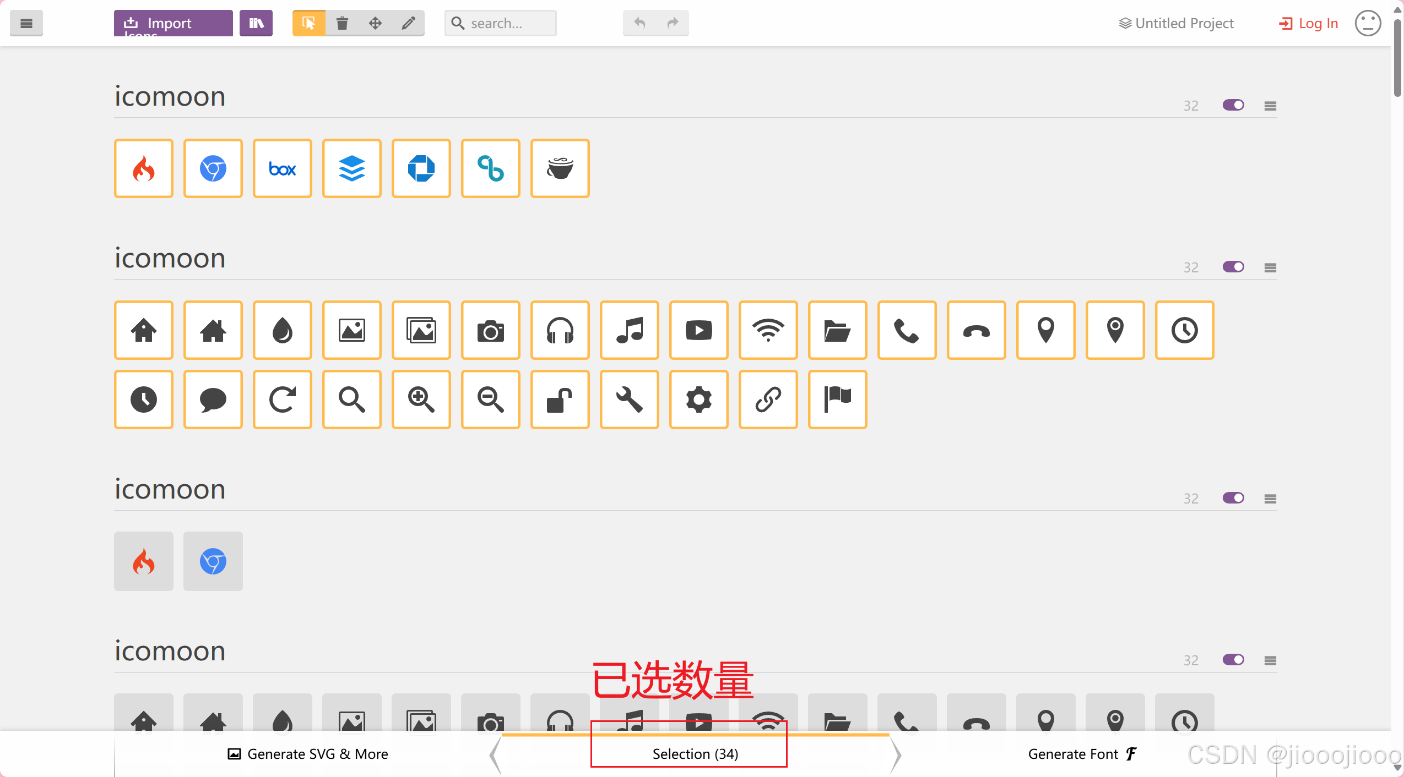Deselect the selected hang-up phone icon
This screenshot has width=1404, height=777.
[977, 330]
